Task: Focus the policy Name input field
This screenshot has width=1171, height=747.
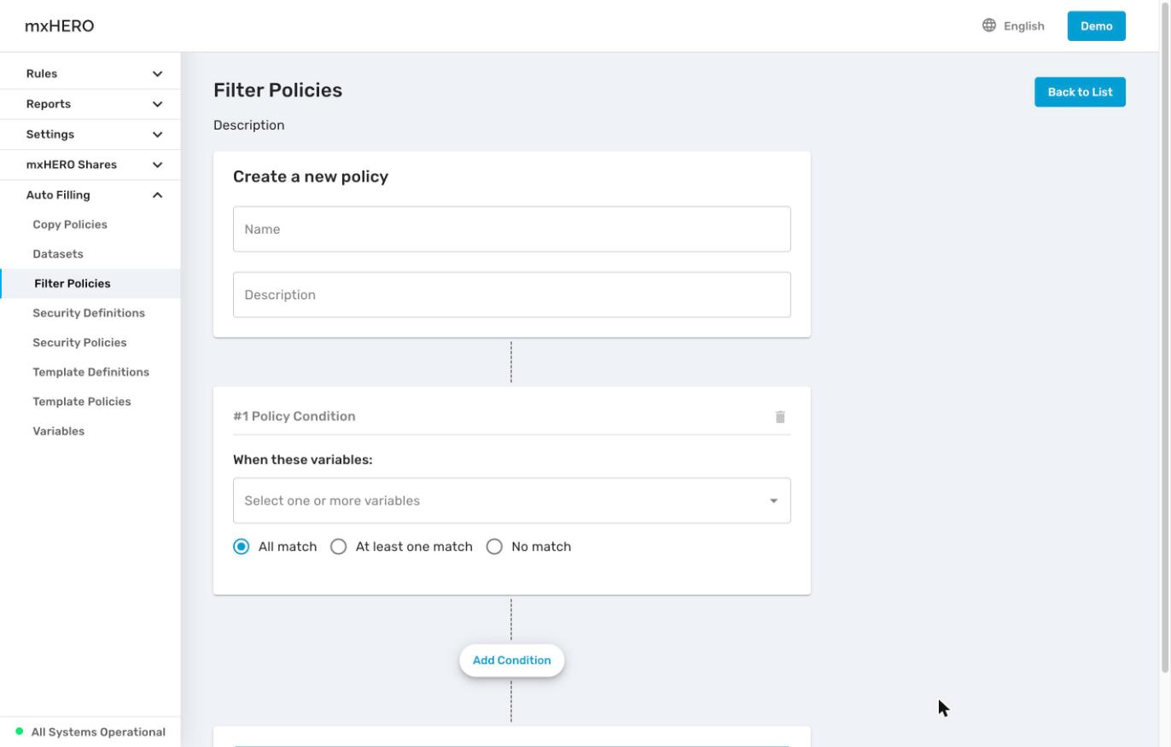Action: [x=512, y=229]
